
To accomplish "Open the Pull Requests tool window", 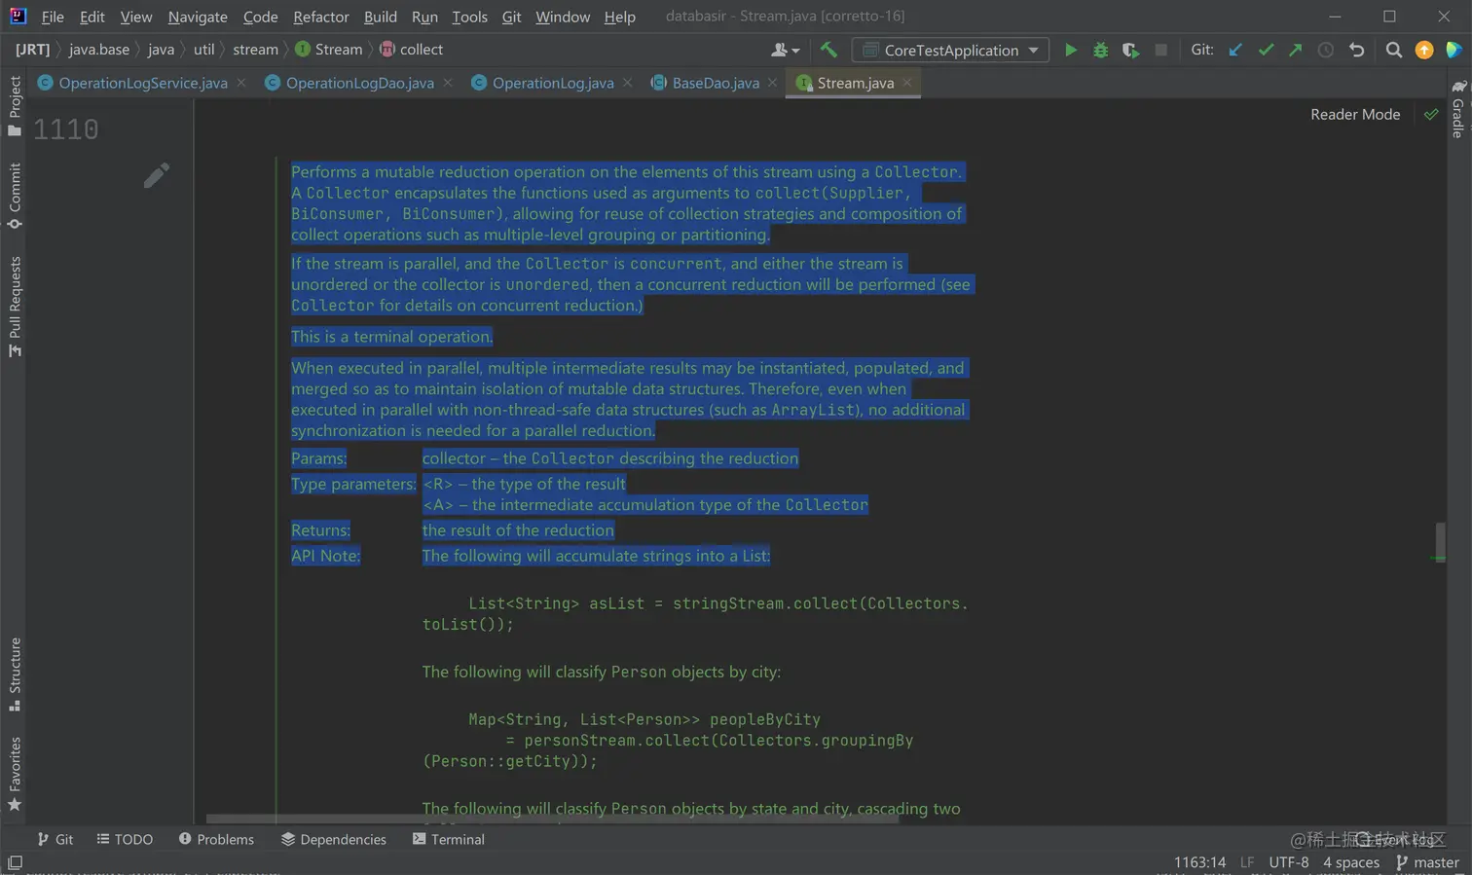I will pos(15,307).
